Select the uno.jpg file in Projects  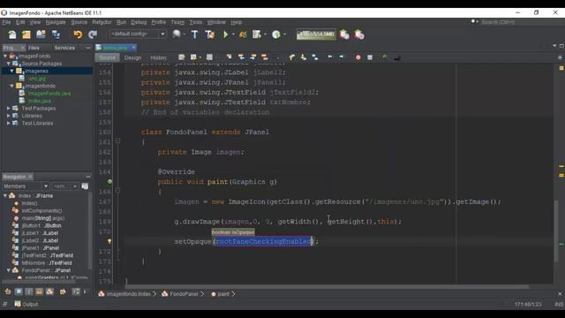point(36,79)
